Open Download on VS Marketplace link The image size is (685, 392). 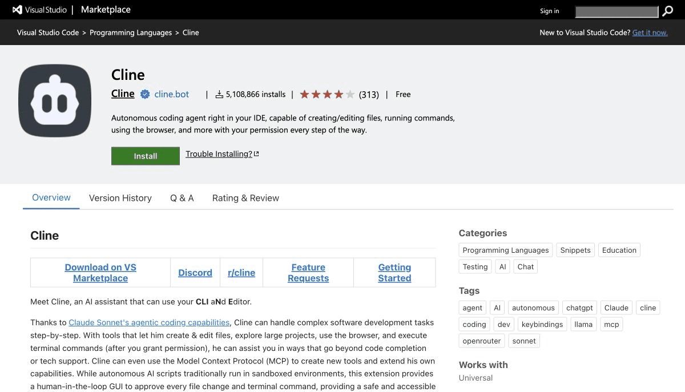(100, 273)
